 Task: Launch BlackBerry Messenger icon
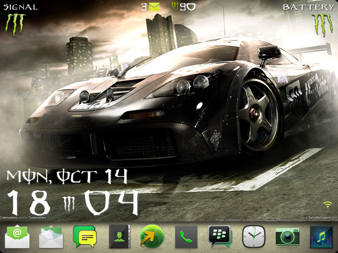point(220,237)
